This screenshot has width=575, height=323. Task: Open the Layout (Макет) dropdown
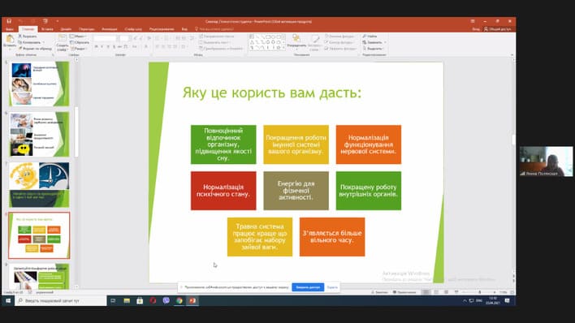pyautogui.click(x=79, y=37)
